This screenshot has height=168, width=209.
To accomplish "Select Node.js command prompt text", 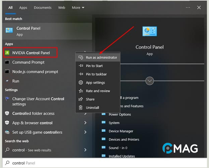I will [x=35, y=72].
